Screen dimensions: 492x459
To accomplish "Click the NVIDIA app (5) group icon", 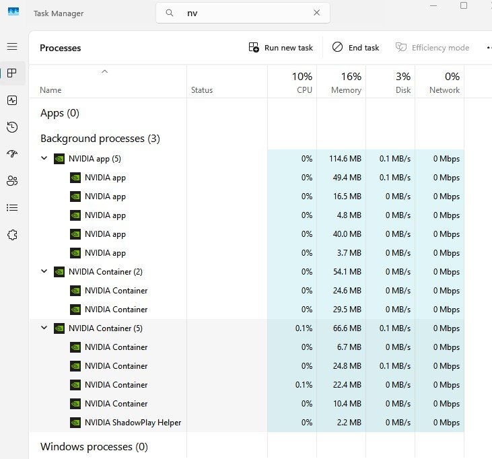I will (59, 159).
